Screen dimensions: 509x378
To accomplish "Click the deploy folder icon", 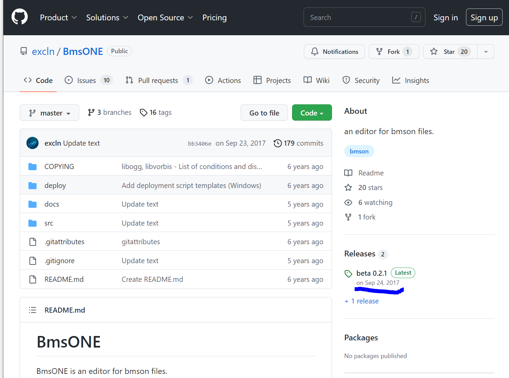I will 32,186.
